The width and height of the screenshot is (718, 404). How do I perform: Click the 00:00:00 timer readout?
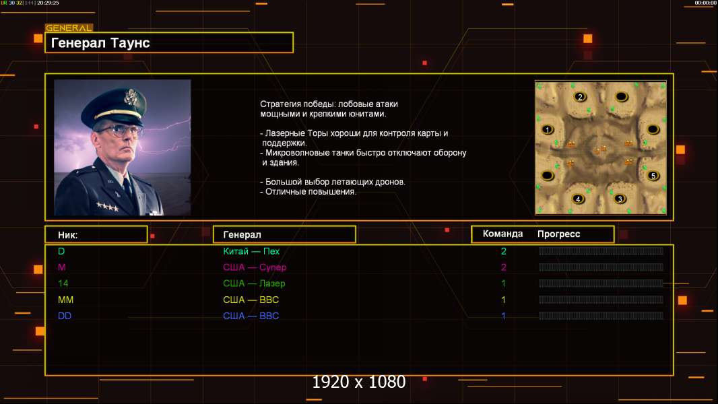pos(705,3)
